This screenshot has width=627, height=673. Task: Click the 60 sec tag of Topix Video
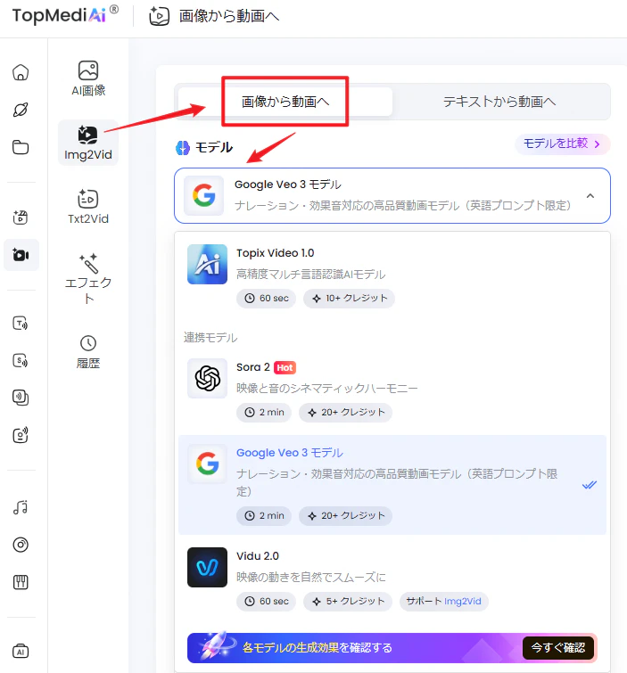[266, 299]
